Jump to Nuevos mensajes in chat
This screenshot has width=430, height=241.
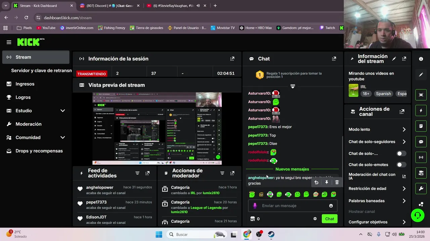tap(292, 169)
